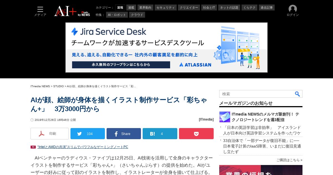Open the クラウド feature
Image resolution: width=333 pixels, height=175 pixels.
pos(137,15)
